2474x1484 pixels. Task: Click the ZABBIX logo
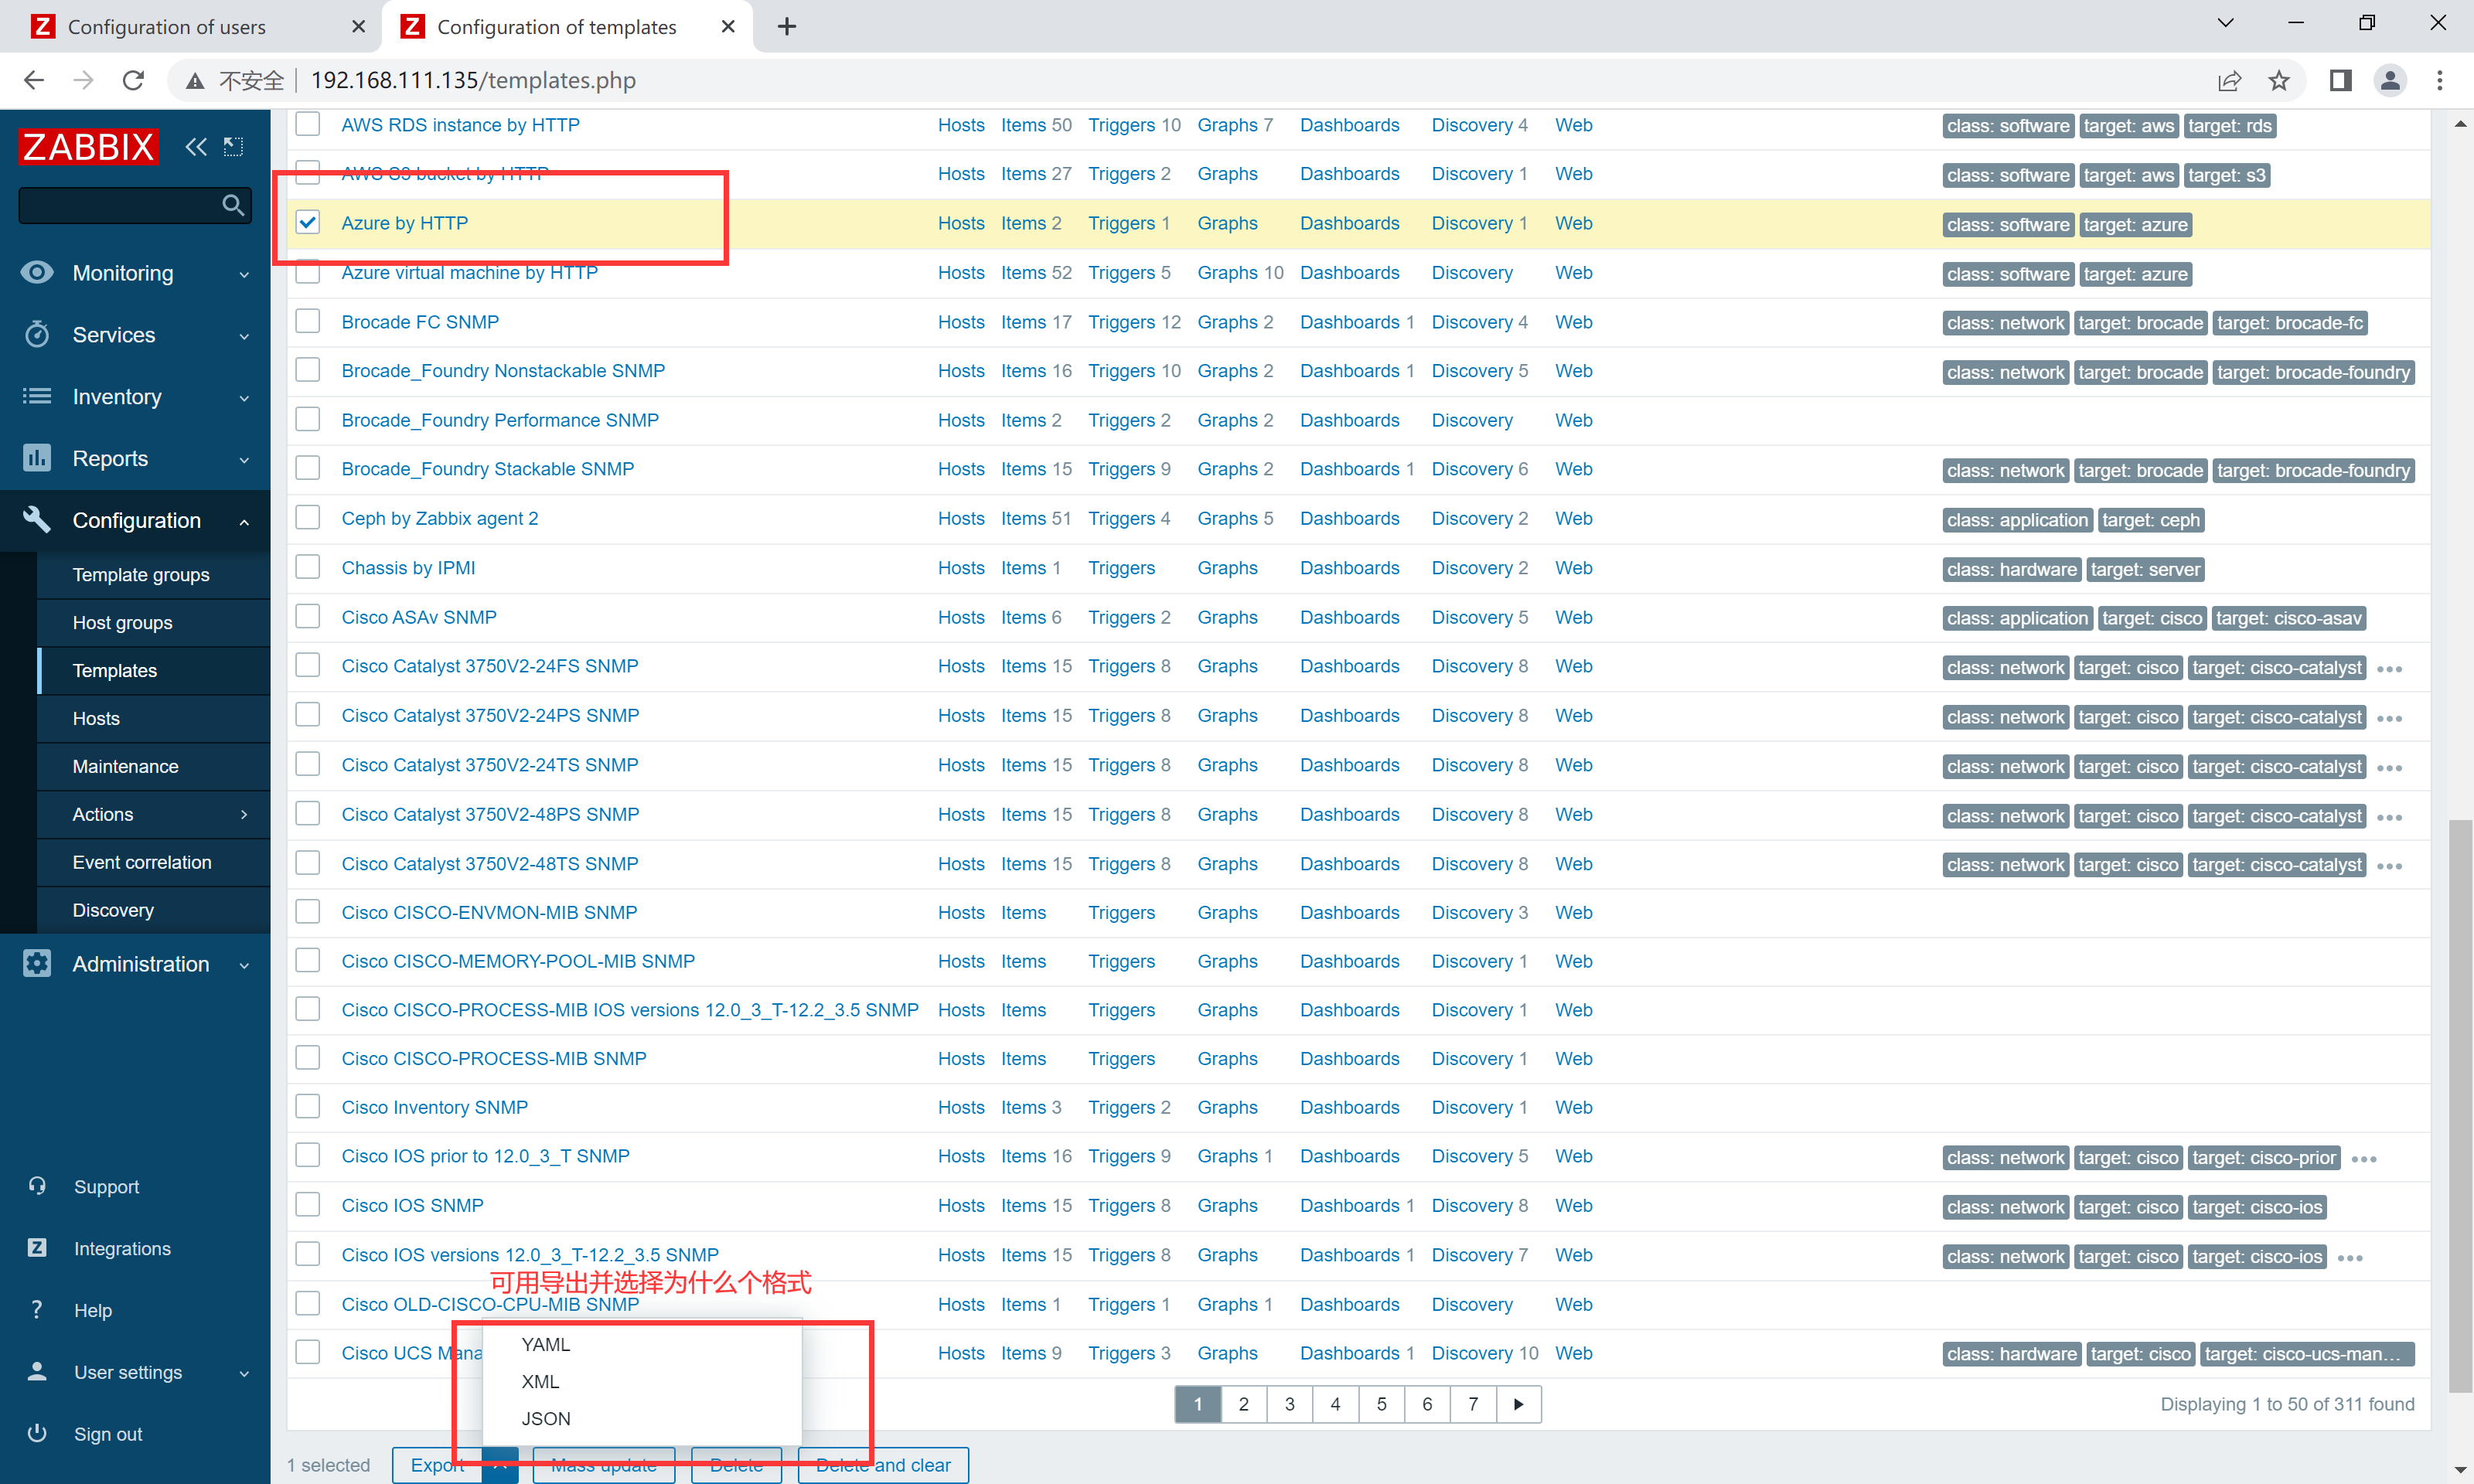88,147
